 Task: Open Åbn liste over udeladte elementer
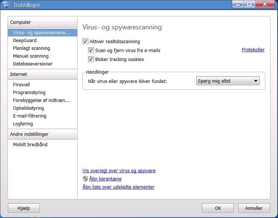click(118, 187)
